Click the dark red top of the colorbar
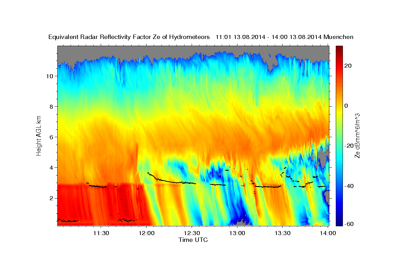 pos(339,48)
